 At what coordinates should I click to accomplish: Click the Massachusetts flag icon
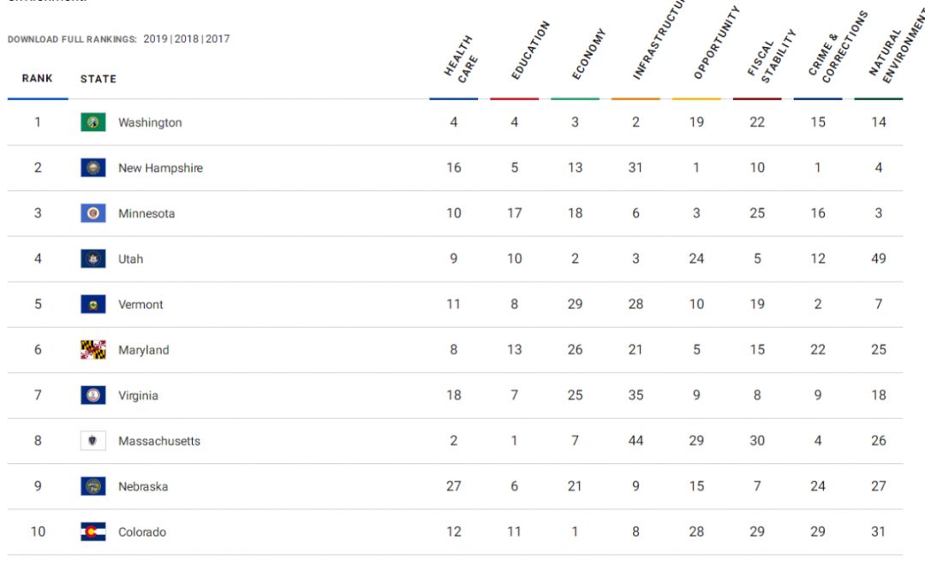pos(93,441)
